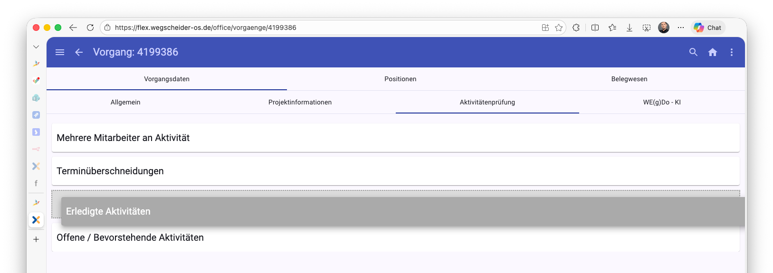The image size is (773, 273).
Task: Open browser extensions puzzle icon
Action: 576,28
